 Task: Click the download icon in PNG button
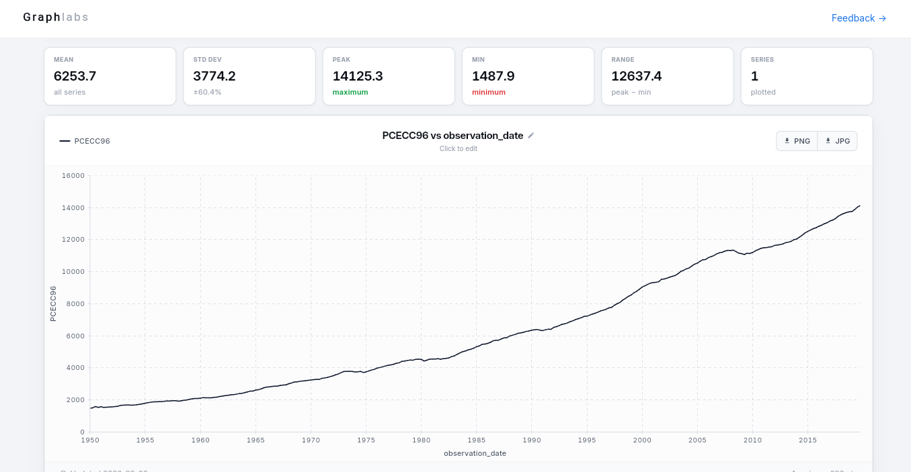pyautogui.click(x=787, y=141)
